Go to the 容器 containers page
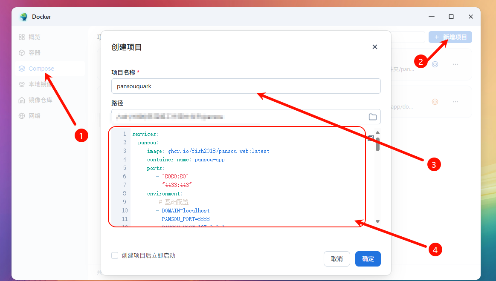Image resolution: width=496 pixels, height=281 pixels. coord(29,53)
